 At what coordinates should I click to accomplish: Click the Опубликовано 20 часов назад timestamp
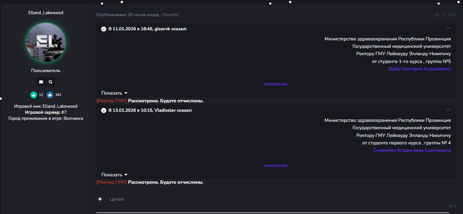point(127,15)
